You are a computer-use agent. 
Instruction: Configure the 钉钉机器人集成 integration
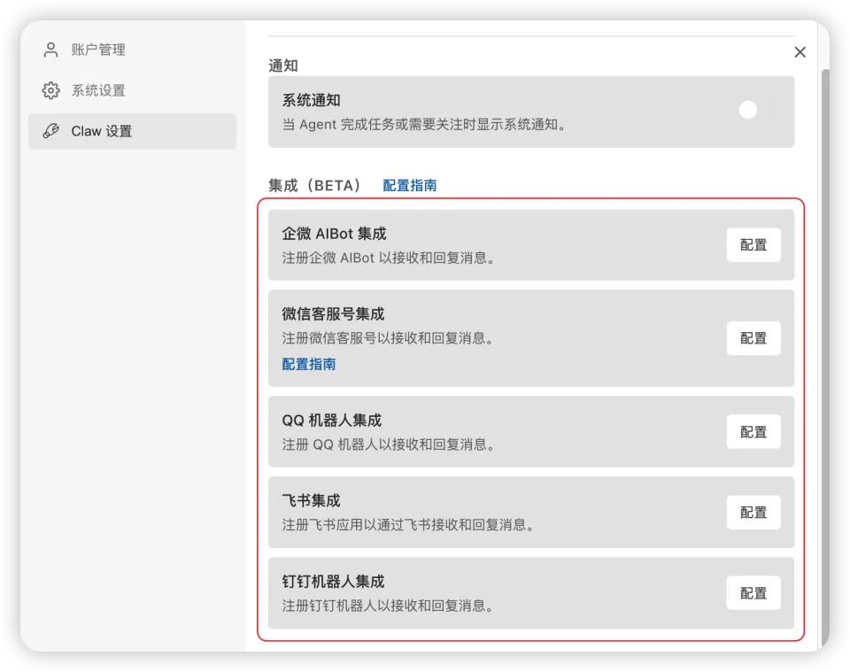click(x=753, y=592)
